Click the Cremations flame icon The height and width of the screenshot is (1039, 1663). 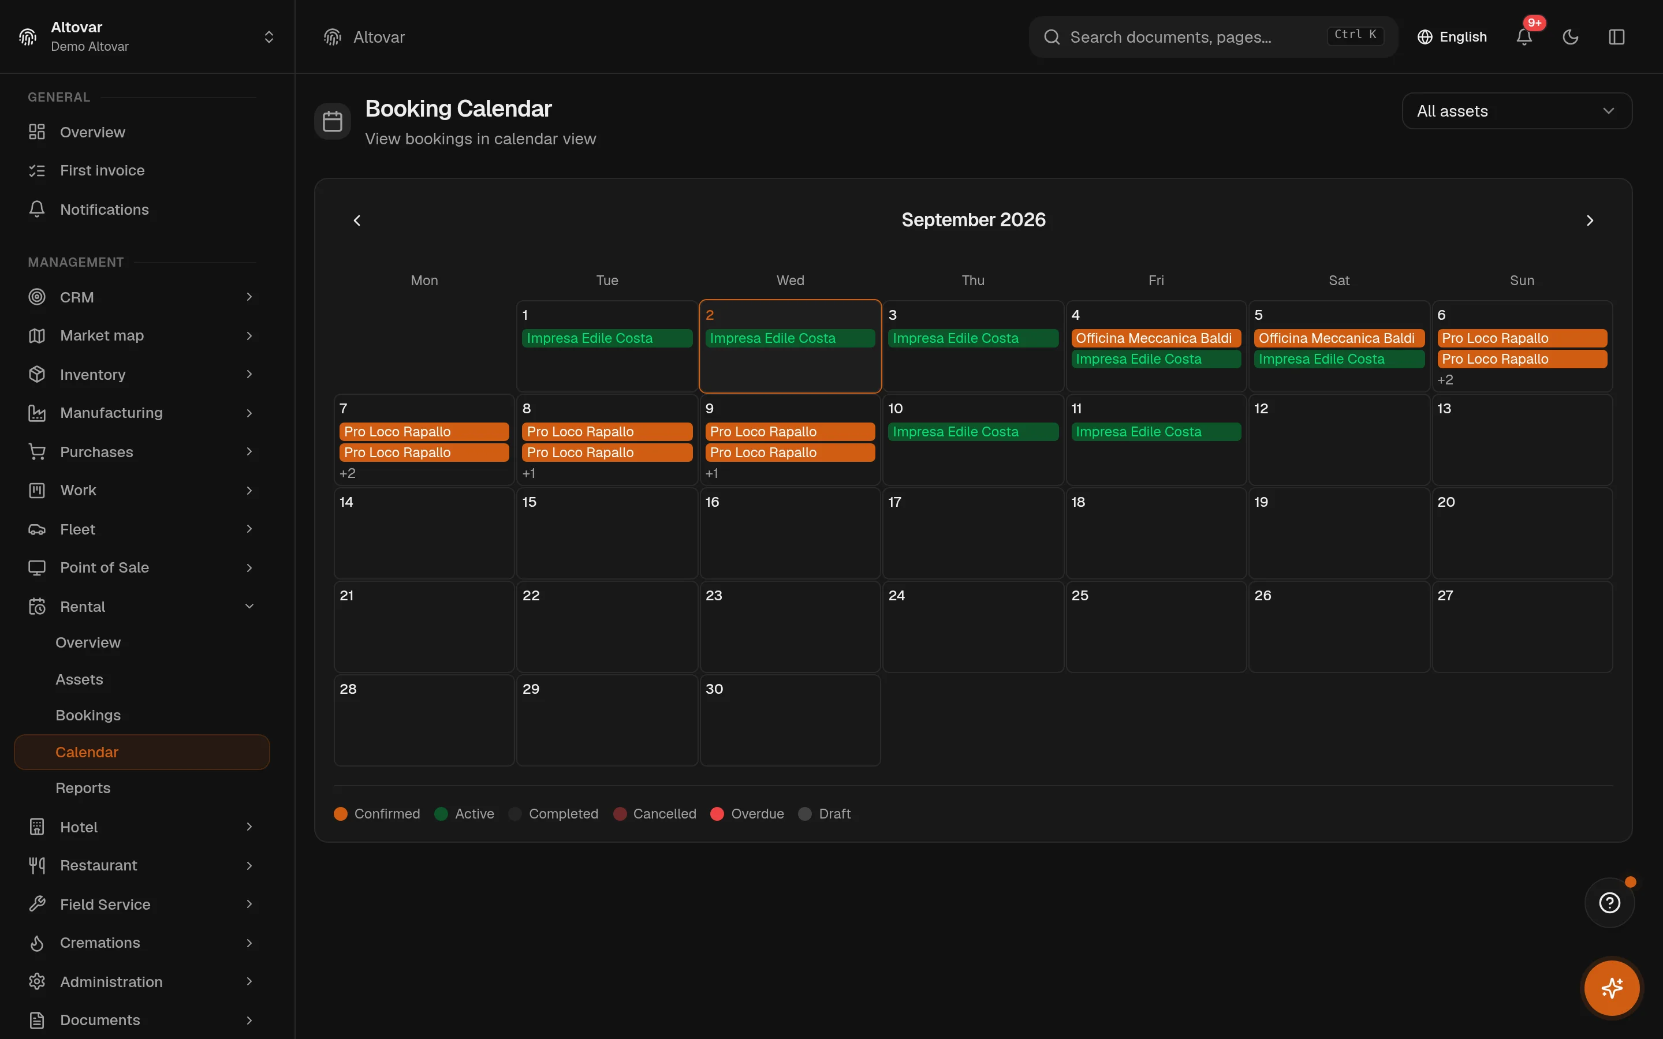pos(37,943)
